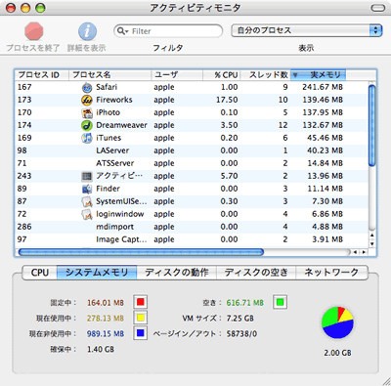This screenshot has width=391, height=386.
Task: Click the vertical scroll down arrow
Action: tap(371, 243)
